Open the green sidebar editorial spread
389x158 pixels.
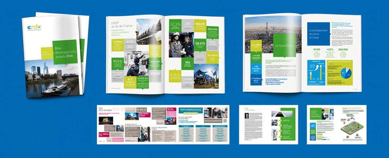click(x=269, y=125)
